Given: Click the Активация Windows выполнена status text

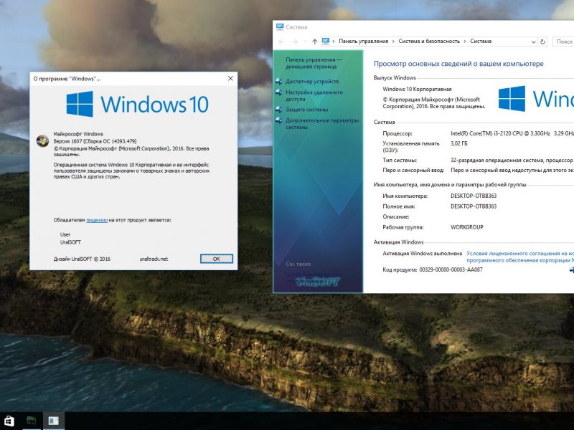Looking at the screenshot, I should [x=422, y=254].
